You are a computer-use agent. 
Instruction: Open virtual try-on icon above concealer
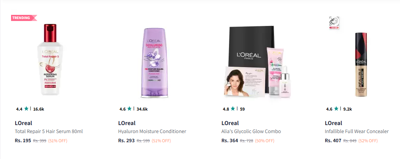pos(334,22)
